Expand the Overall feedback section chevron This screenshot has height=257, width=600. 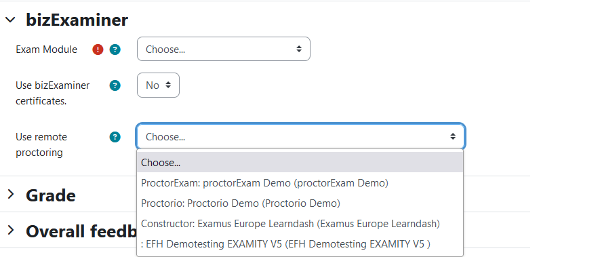[11, 230]
